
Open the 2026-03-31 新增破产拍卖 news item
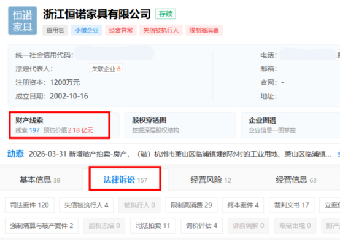click(x=180, y=154)
